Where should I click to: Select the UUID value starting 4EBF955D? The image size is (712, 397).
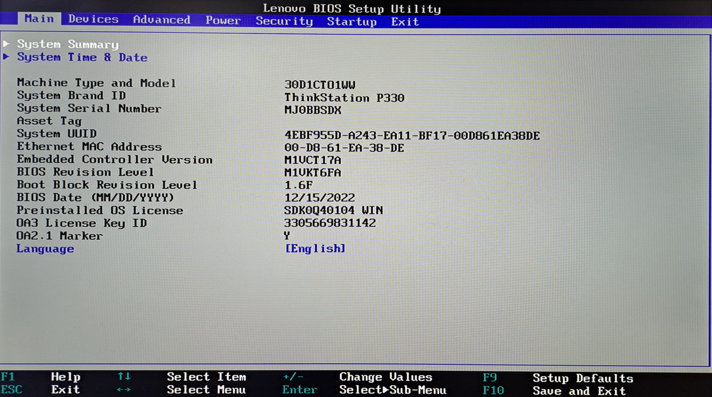(x=412, y=136)
